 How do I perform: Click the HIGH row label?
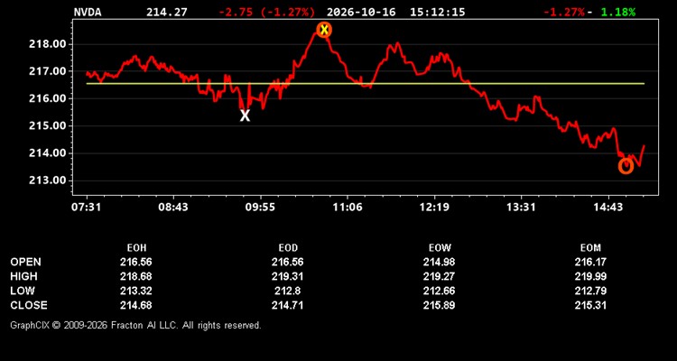click(x=23, y=276)
